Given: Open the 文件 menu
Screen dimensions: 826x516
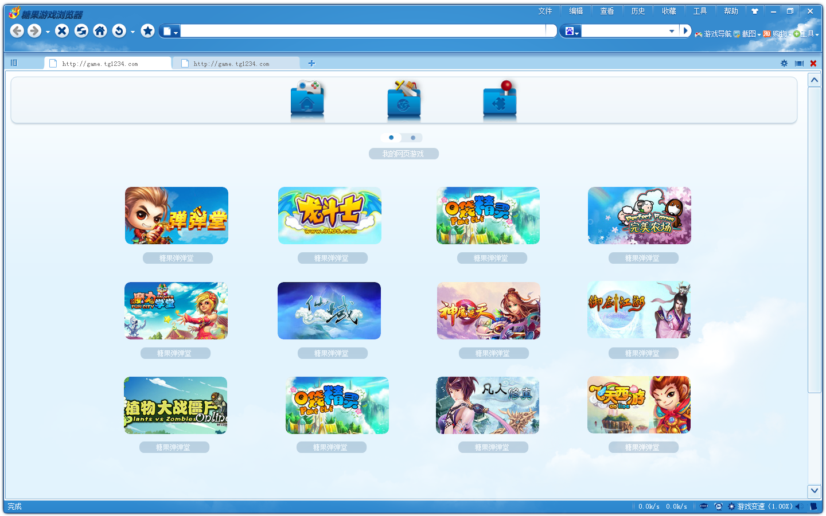Looking at the screenshot, I should [x=546, y=11].
